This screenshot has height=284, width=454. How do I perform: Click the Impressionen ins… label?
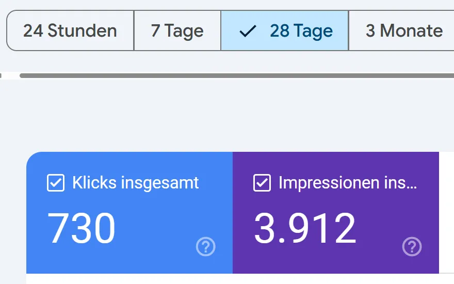(348, 183)
